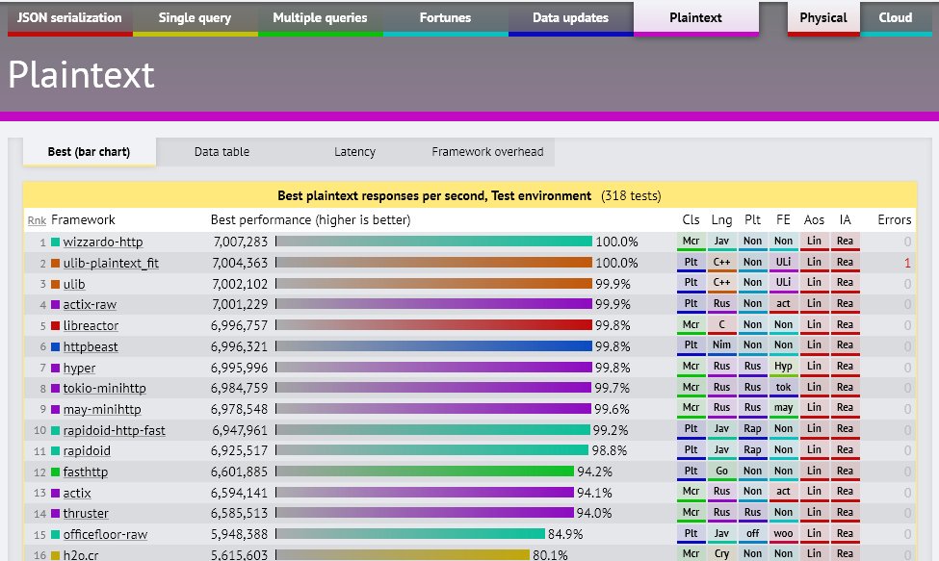Open the tokio-minihttp framework link
The height and width of the screenshot is (561, 939).
[105, 388]
